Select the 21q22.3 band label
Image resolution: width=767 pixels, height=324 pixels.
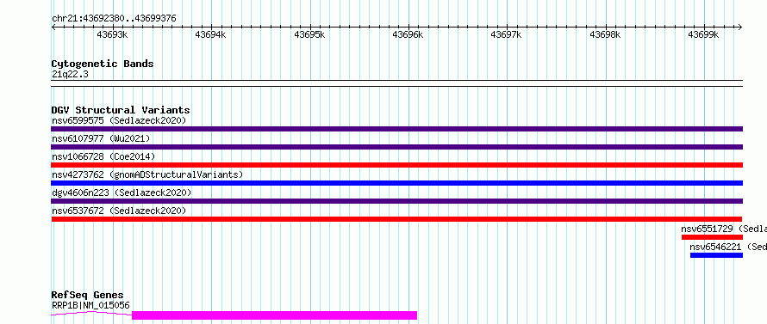(70, 75)
